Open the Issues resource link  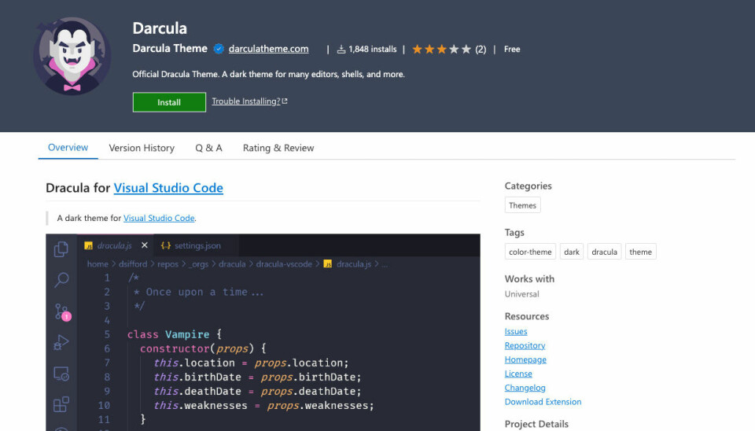point(516,331)
